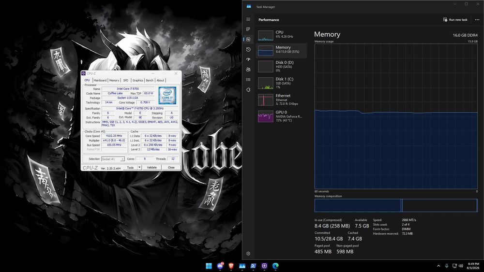This screenshot has width=484, height=272.
Task: Open the Users page in Task Manager
Action: [248, 70]
